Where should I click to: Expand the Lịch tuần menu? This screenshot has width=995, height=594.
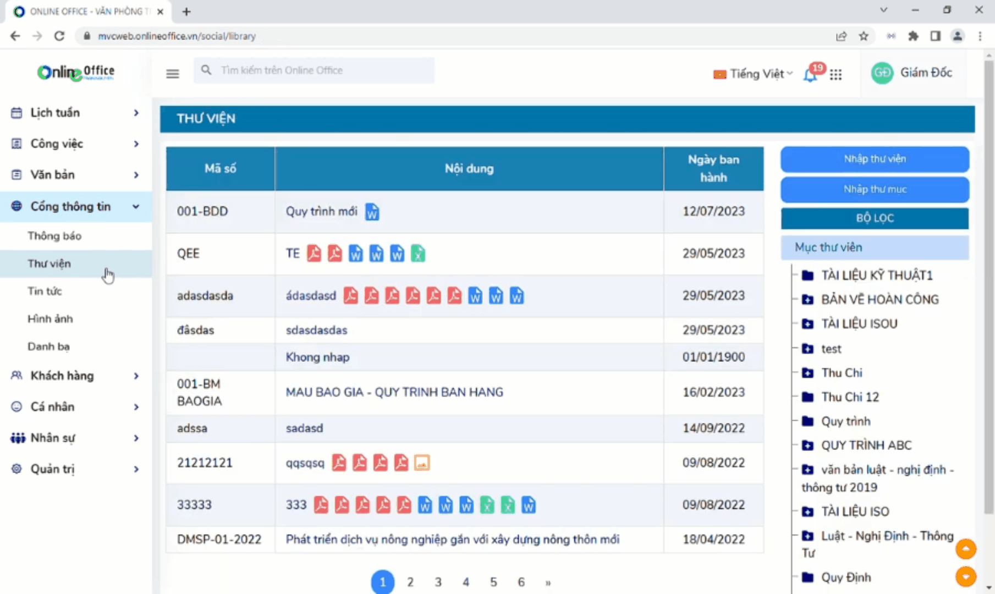75,113
